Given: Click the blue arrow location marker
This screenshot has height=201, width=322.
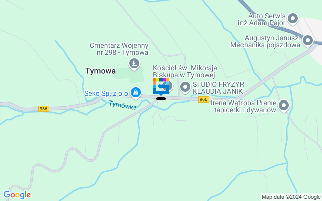Looking at the screenshot, I should pos(161,87).
